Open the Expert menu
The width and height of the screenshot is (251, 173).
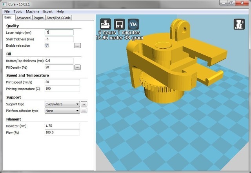click(x=48, y=11)
